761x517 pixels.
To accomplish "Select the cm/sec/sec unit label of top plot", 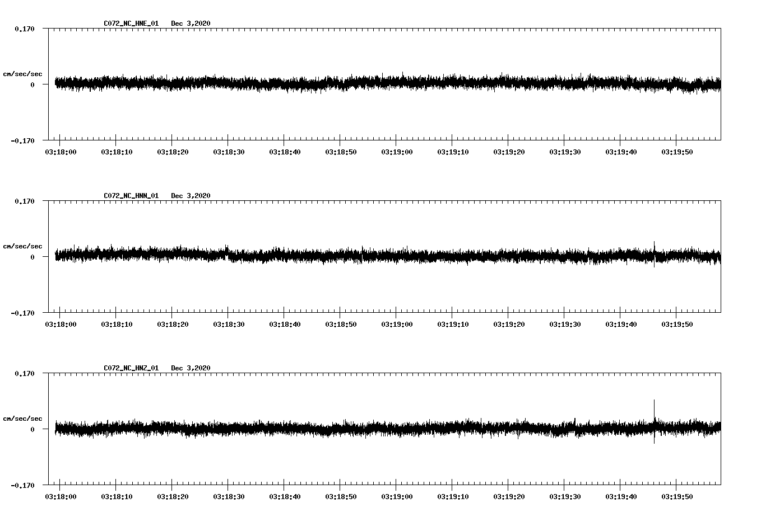I will [23, 73].
